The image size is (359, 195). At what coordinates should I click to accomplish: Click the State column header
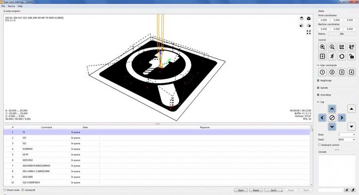[85, 127]
